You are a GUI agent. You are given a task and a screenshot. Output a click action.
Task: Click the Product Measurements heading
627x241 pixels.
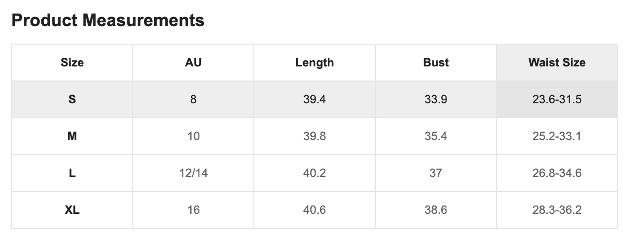coord(107,20)
